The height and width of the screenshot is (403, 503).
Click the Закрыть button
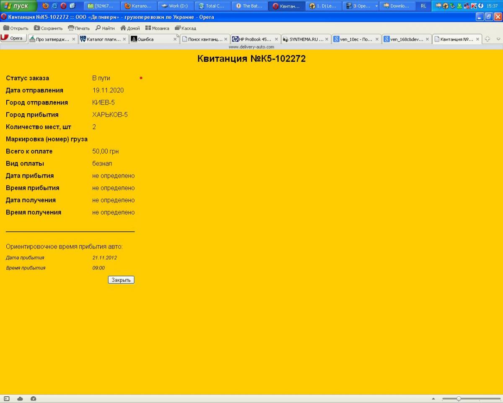(x=121, y=280)
